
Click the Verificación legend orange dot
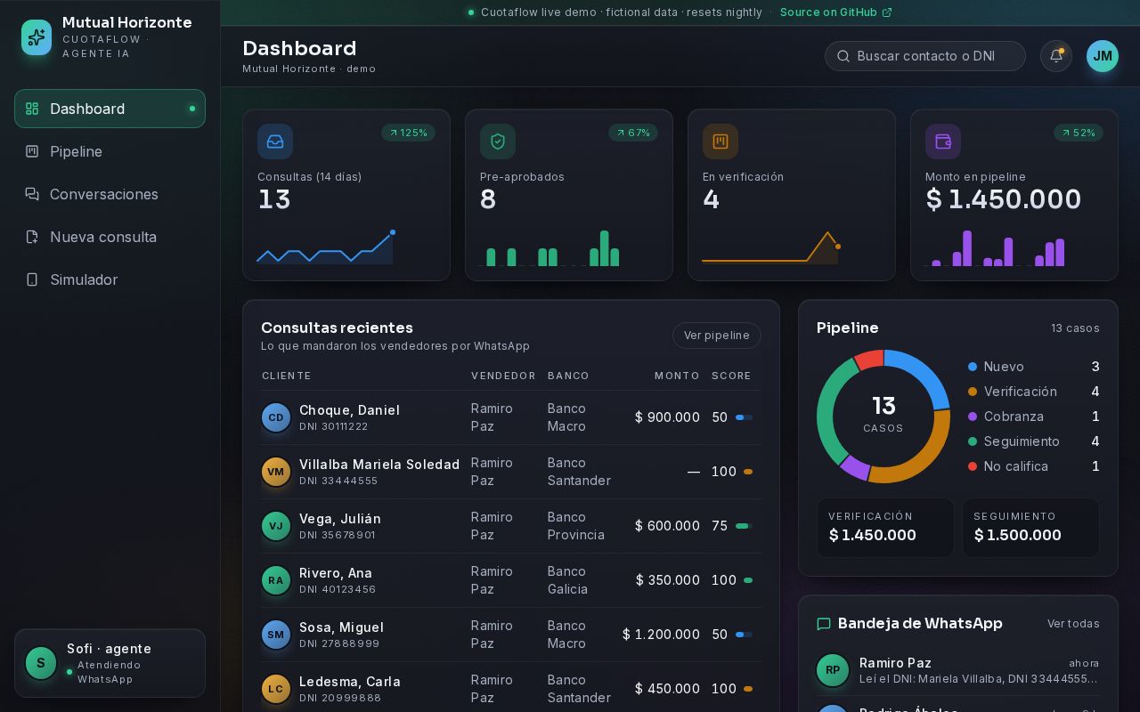973,392
